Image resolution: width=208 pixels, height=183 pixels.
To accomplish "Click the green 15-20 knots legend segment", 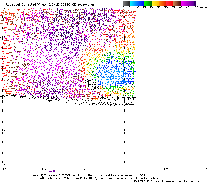I will 148,3.
